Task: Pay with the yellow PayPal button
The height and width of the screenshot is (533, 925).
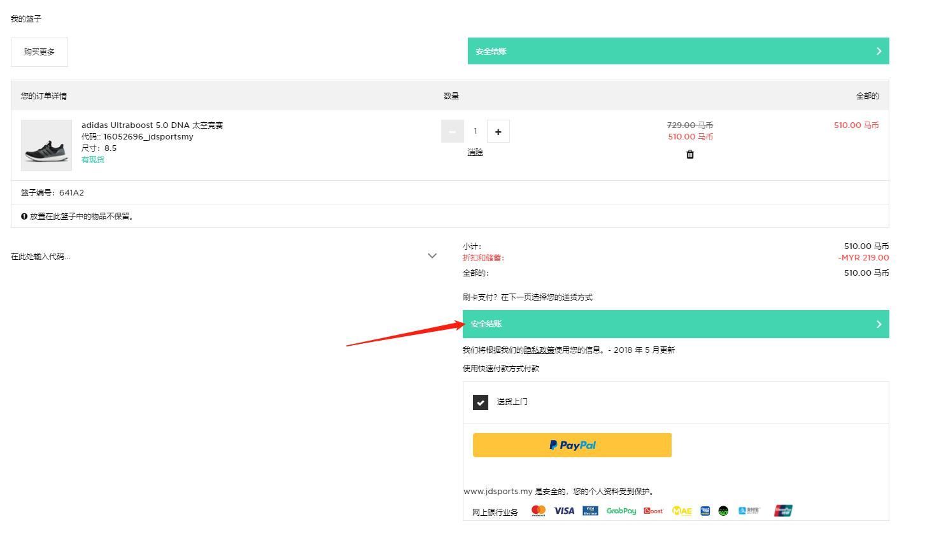Action: click(x=572, y=445)
